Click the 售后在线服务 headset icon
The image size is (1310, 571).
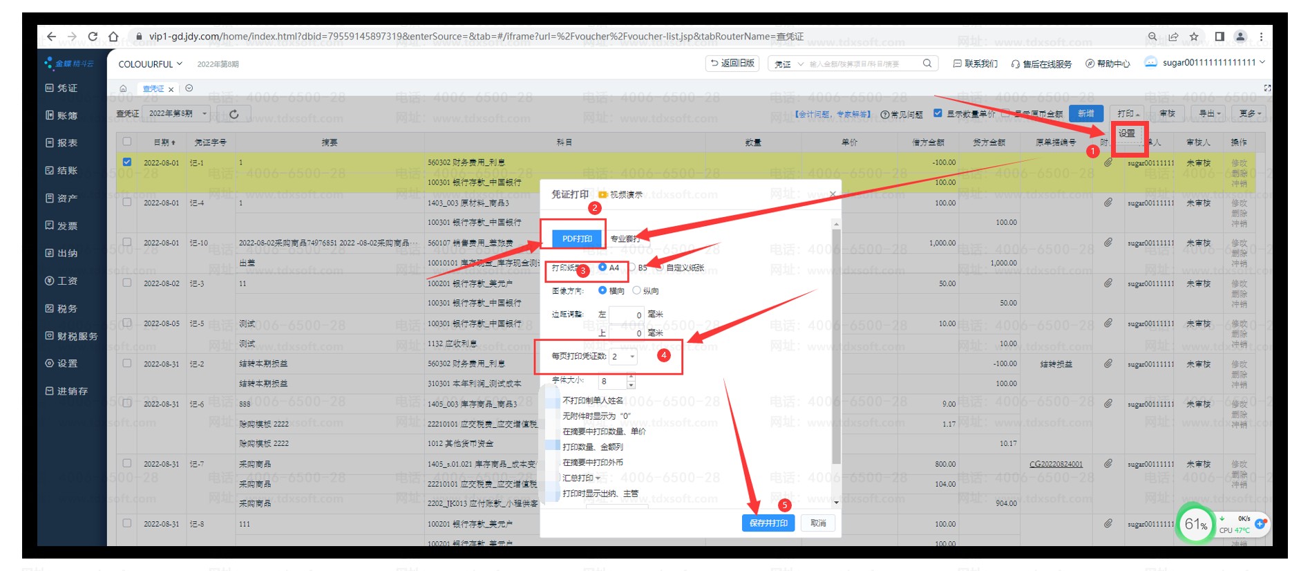[x=1015, y=64]
